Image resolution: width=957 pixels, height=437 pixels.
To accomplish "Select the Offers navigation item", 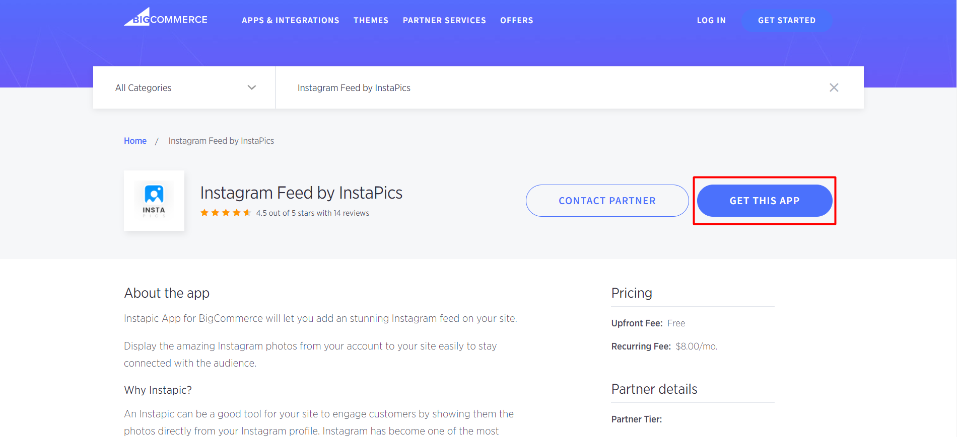I will [x=517, y=20].
